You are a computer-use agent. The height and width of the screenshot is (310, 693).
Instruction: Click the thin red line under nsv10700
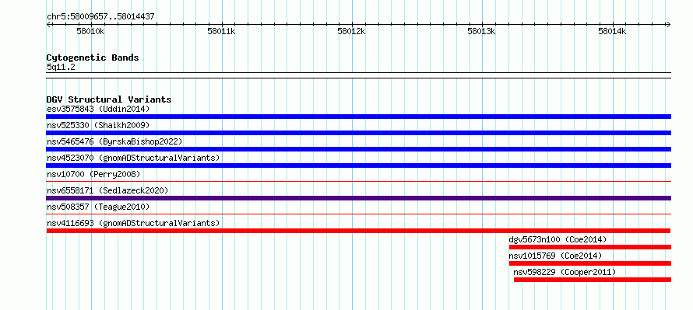pyautogui.click(x=358, y=181)
